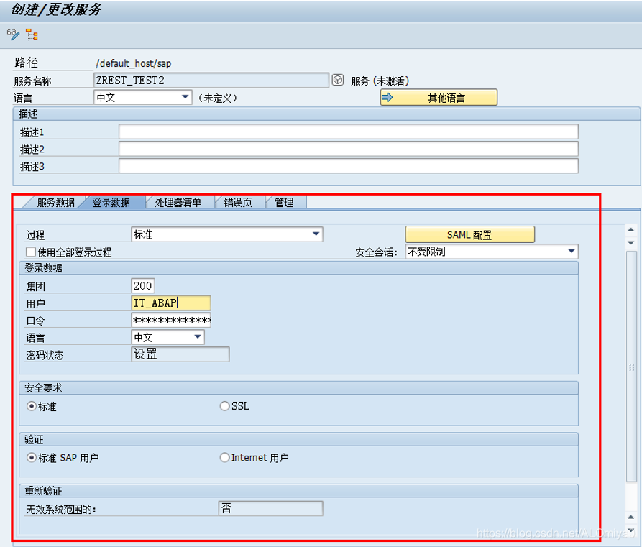Select the 标准 SAP 用户 radio button
This screenshot has height=547, width=642.
pos(31,457)
